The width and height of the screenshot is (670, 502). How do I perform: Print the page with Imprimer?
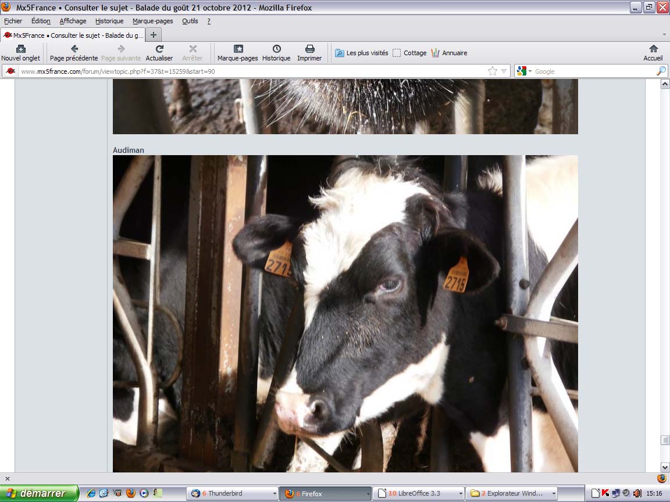point(309,53)
